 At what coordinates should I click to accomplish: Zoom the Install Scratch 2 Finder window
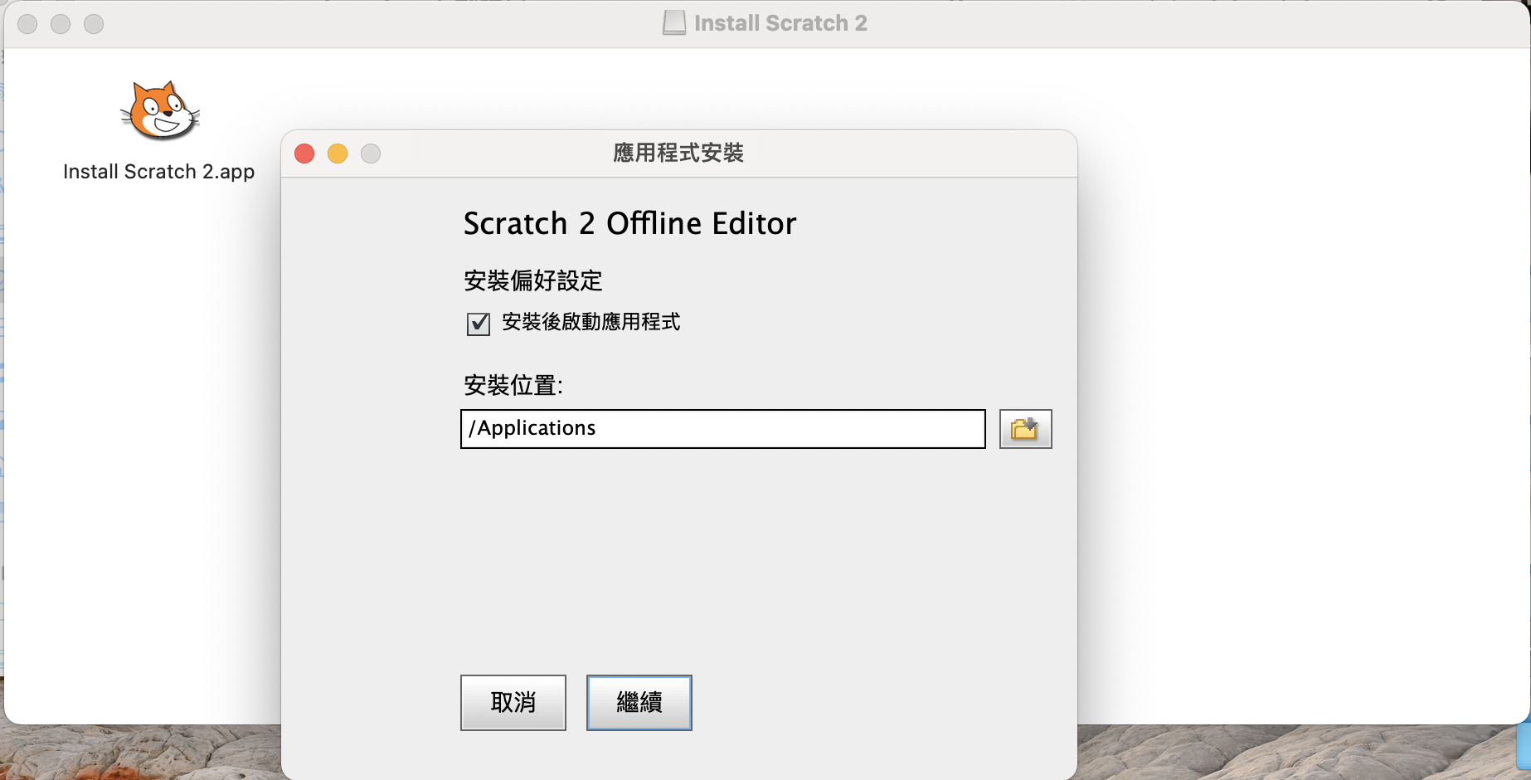click(94, 24)
